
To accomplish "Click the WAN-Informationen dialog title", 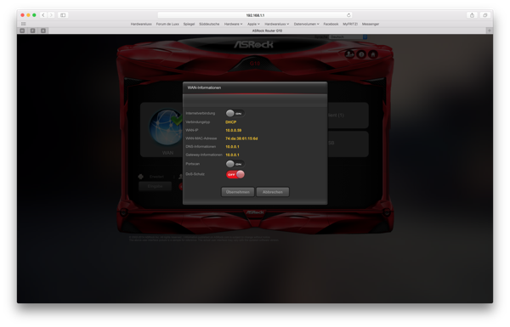I will click(x=204, y=87).
